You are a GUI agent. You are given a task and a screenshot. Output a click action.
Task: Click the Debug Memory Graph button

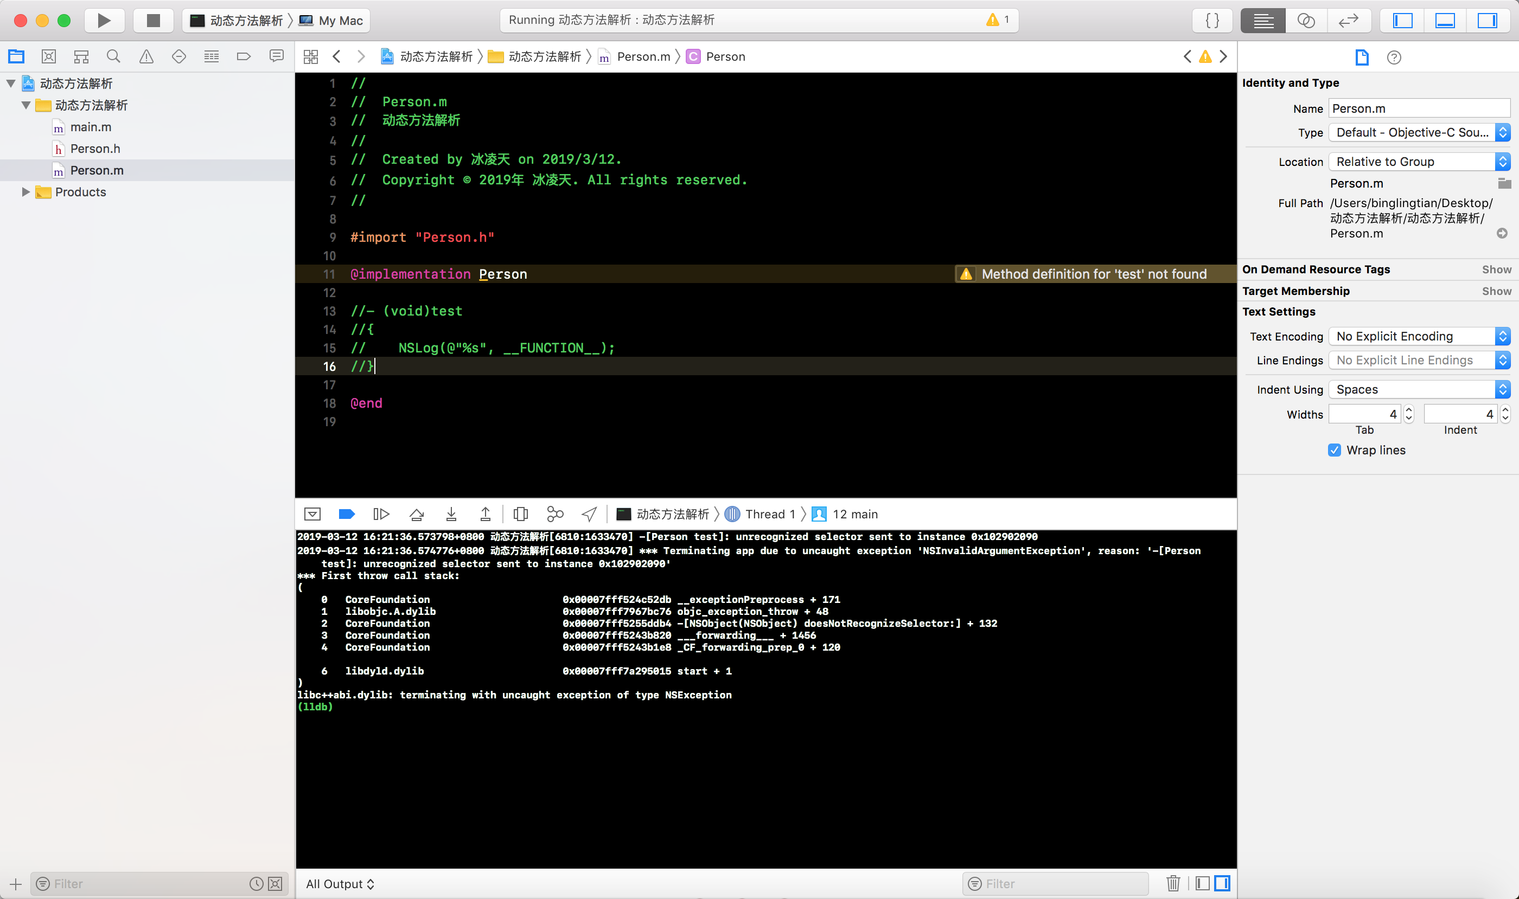click(x=554, y=515)
